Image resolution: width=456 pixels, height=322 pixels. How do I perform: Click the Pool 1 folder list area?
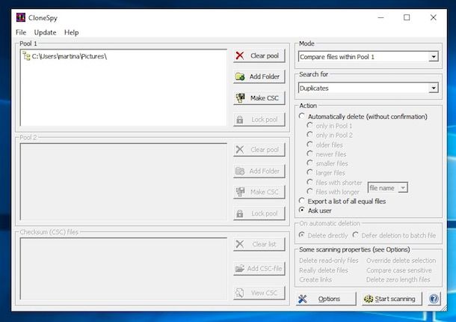[123, 88]
